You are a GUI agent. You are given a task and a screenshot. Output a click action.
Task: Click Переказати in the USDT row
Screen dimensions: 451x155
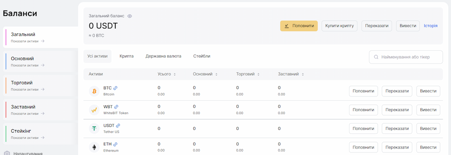click(x=397, y=129)
